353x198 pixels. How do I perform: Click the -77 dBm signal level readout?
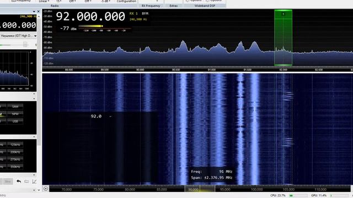click(x=68, y=29)
